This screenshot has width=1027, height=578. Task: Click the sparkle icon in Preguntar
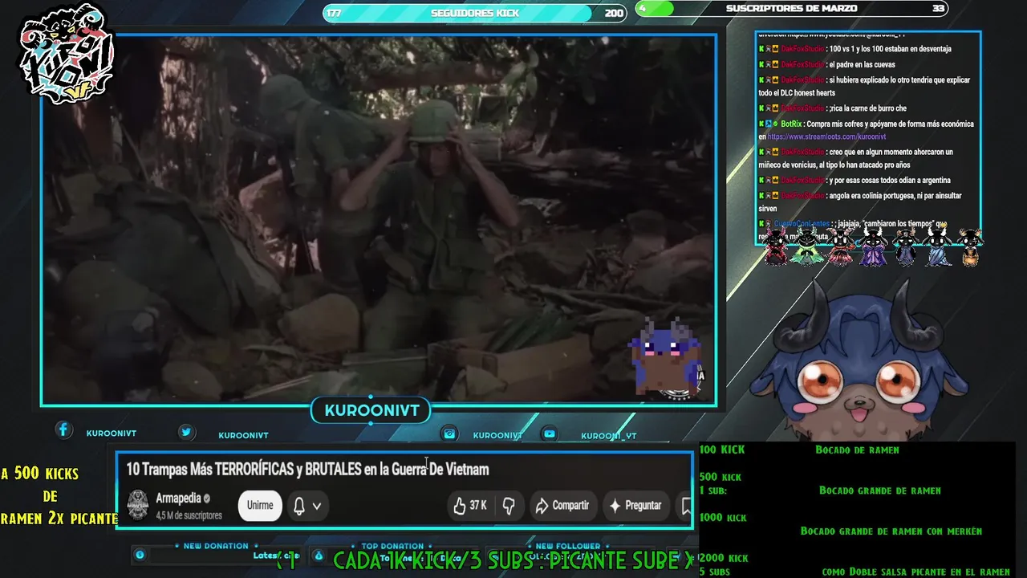(x=615, y=506)
